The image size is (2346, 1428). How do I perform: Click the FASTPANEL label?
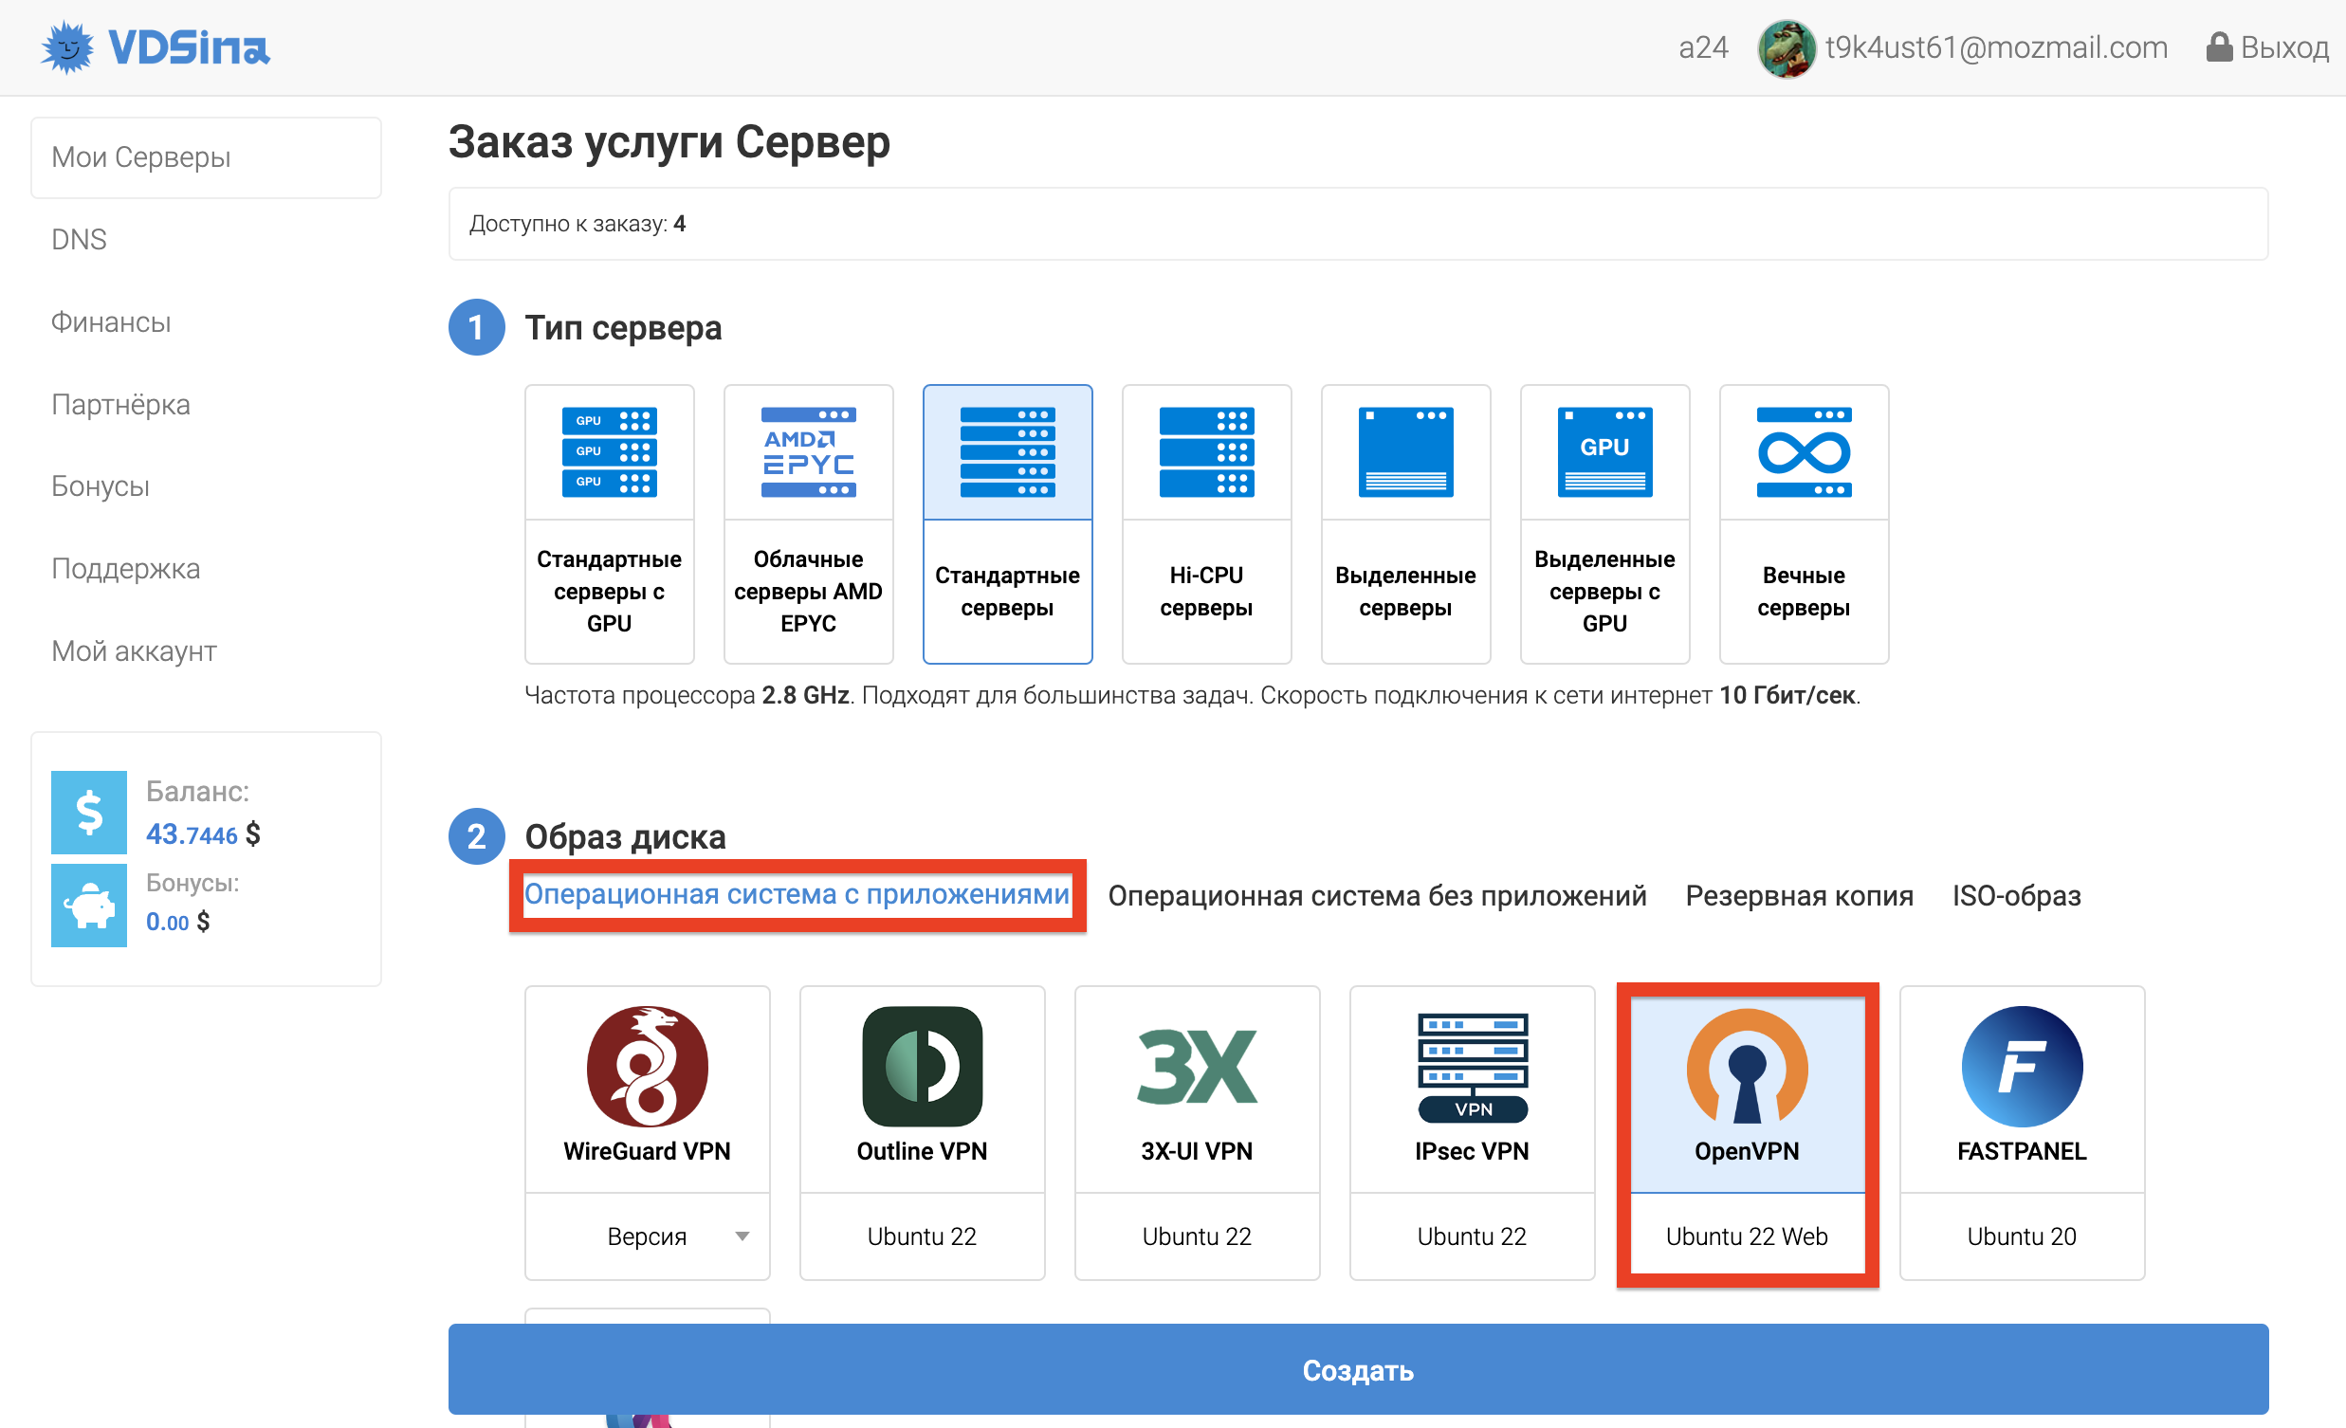click(x=2022, y=1151)
